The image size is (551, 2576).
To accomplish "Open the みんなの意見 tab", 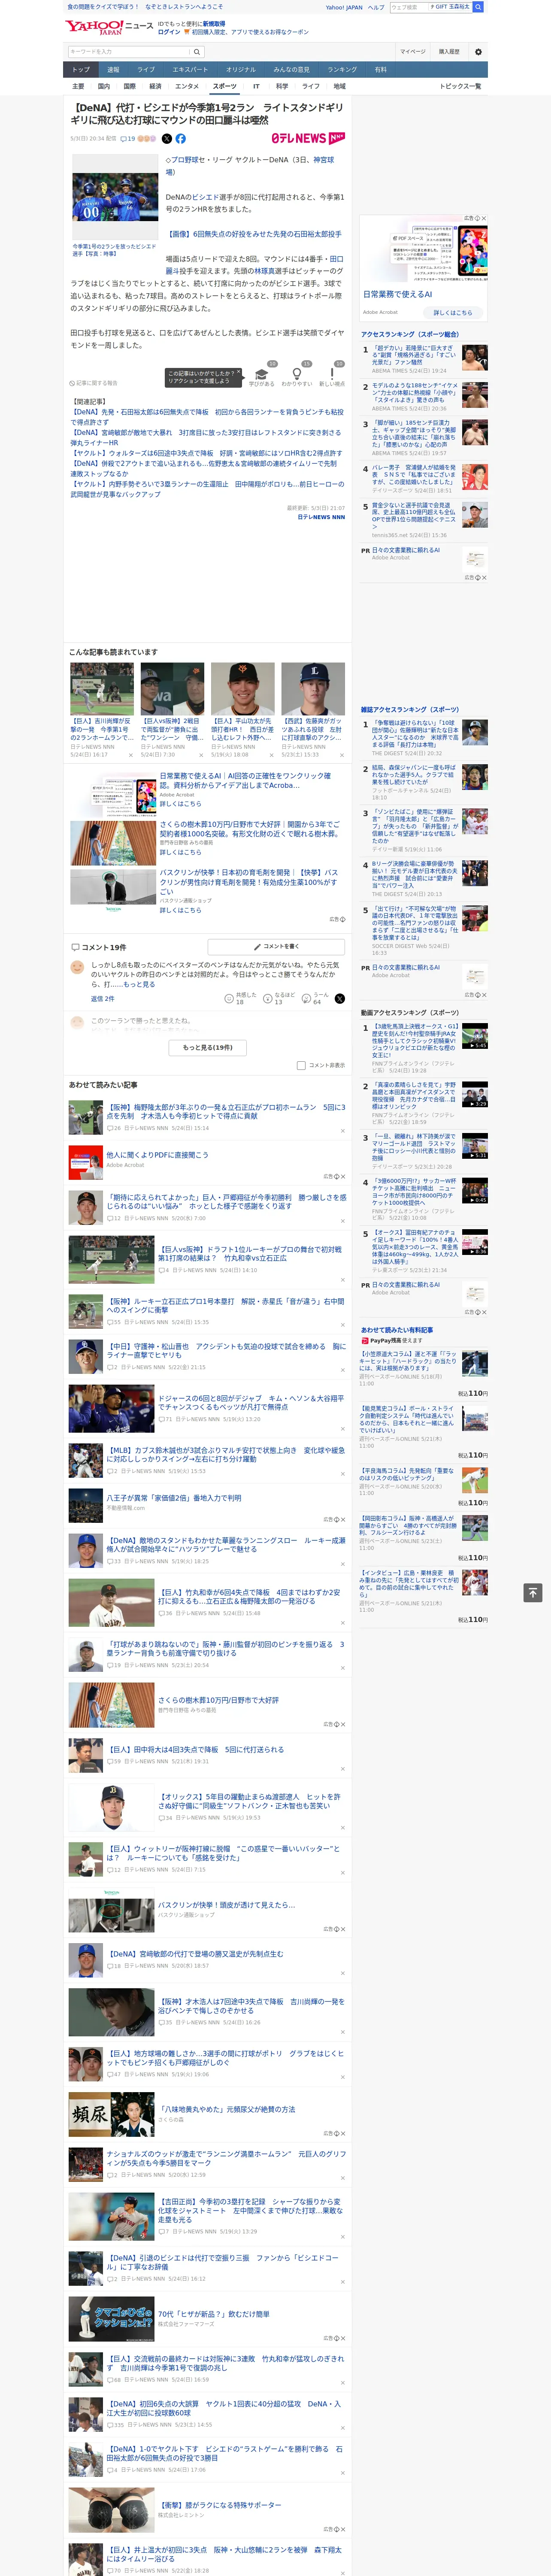I will (x=292, y=70).
